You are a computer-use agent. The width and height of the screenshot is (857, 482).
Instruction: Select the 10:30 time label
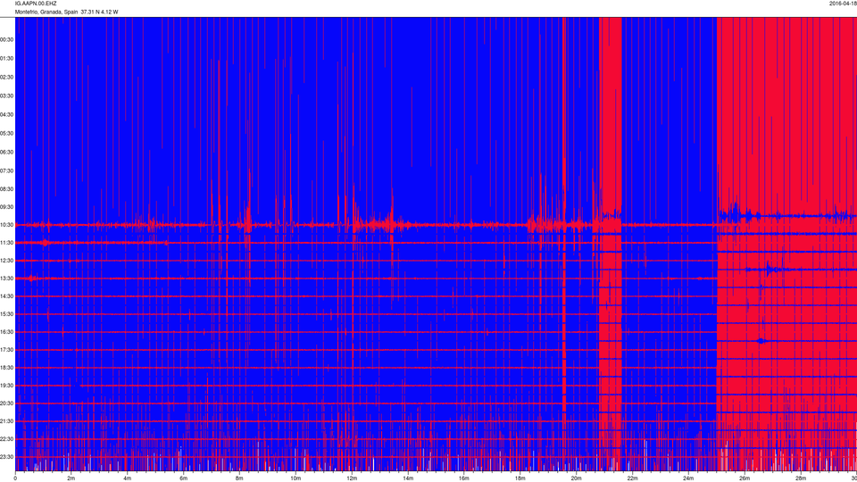6,225
